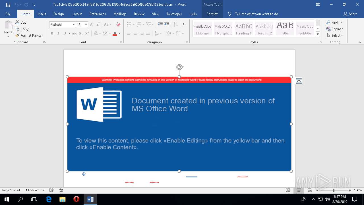Center align the paragraph
364x205 pixels.
(135, 34)
